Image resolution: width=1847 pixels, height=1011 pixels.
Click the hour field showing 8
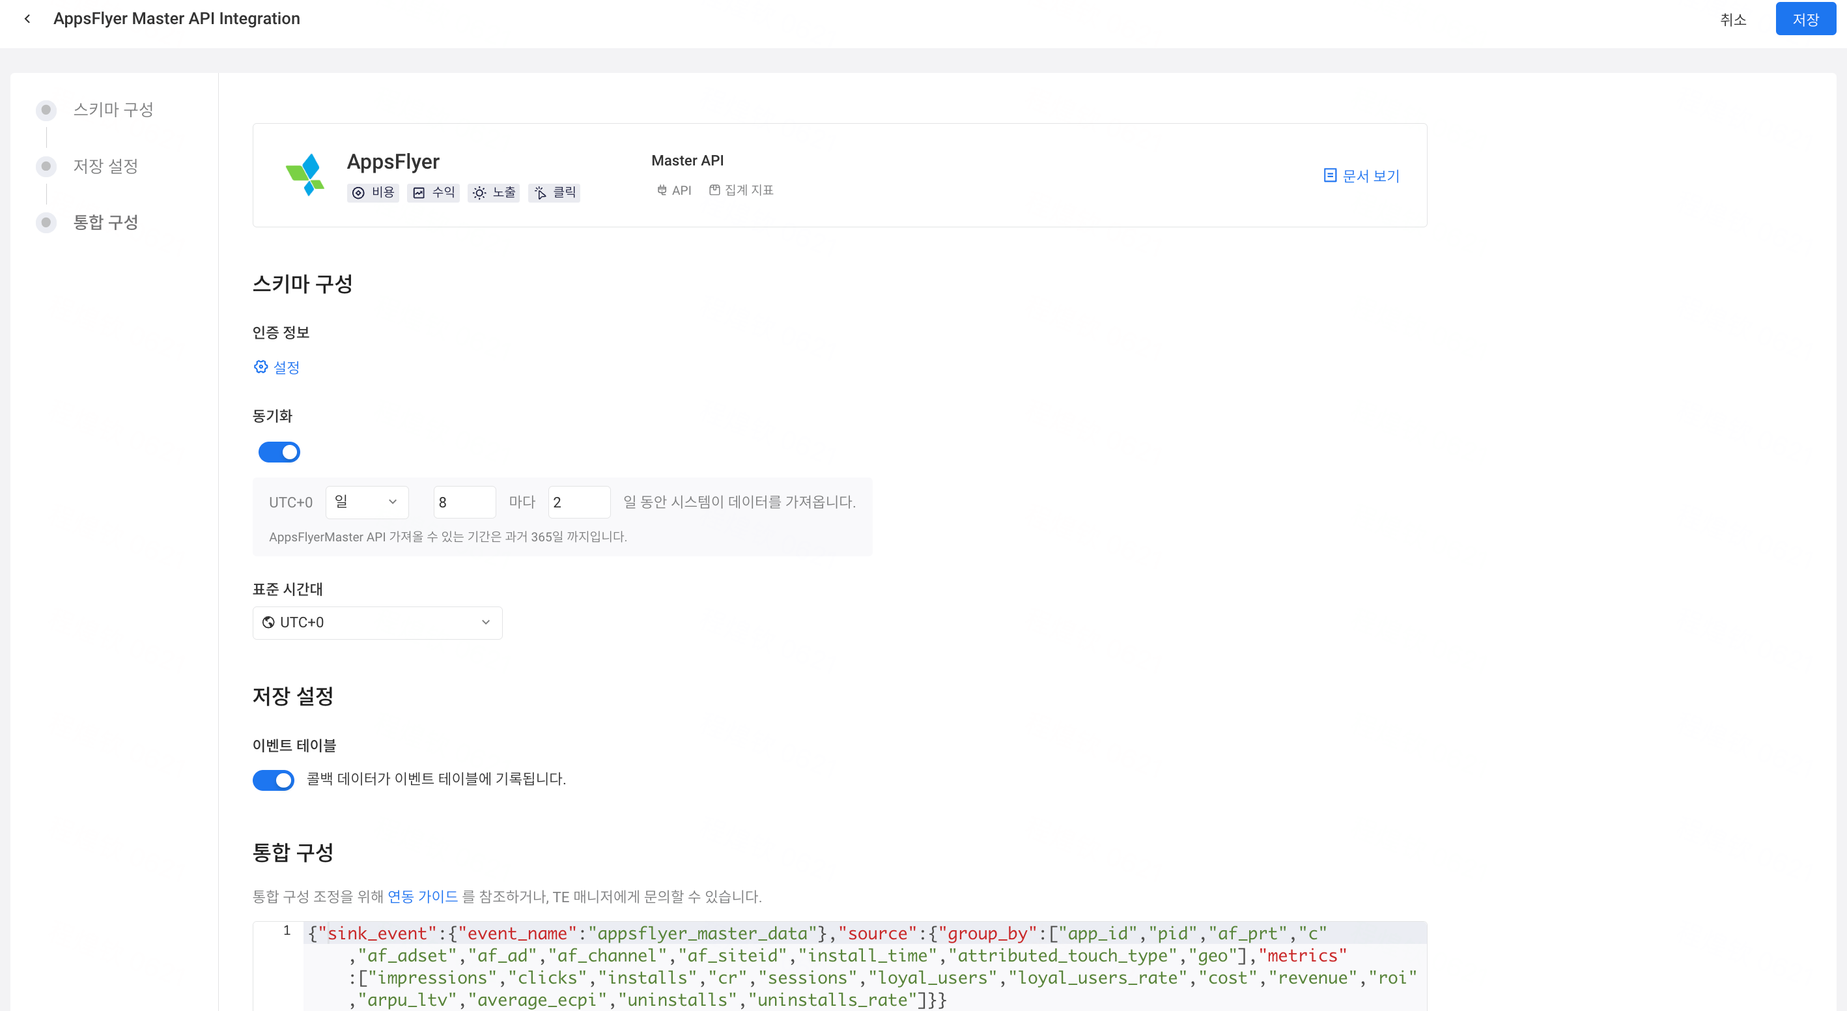pyautogui.click(x=464, y=503)
